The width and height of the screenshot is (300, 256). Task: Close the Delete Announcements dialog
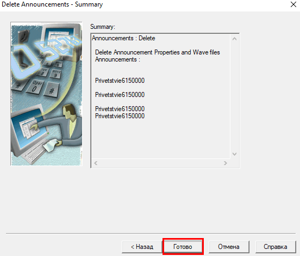(293, 4)
